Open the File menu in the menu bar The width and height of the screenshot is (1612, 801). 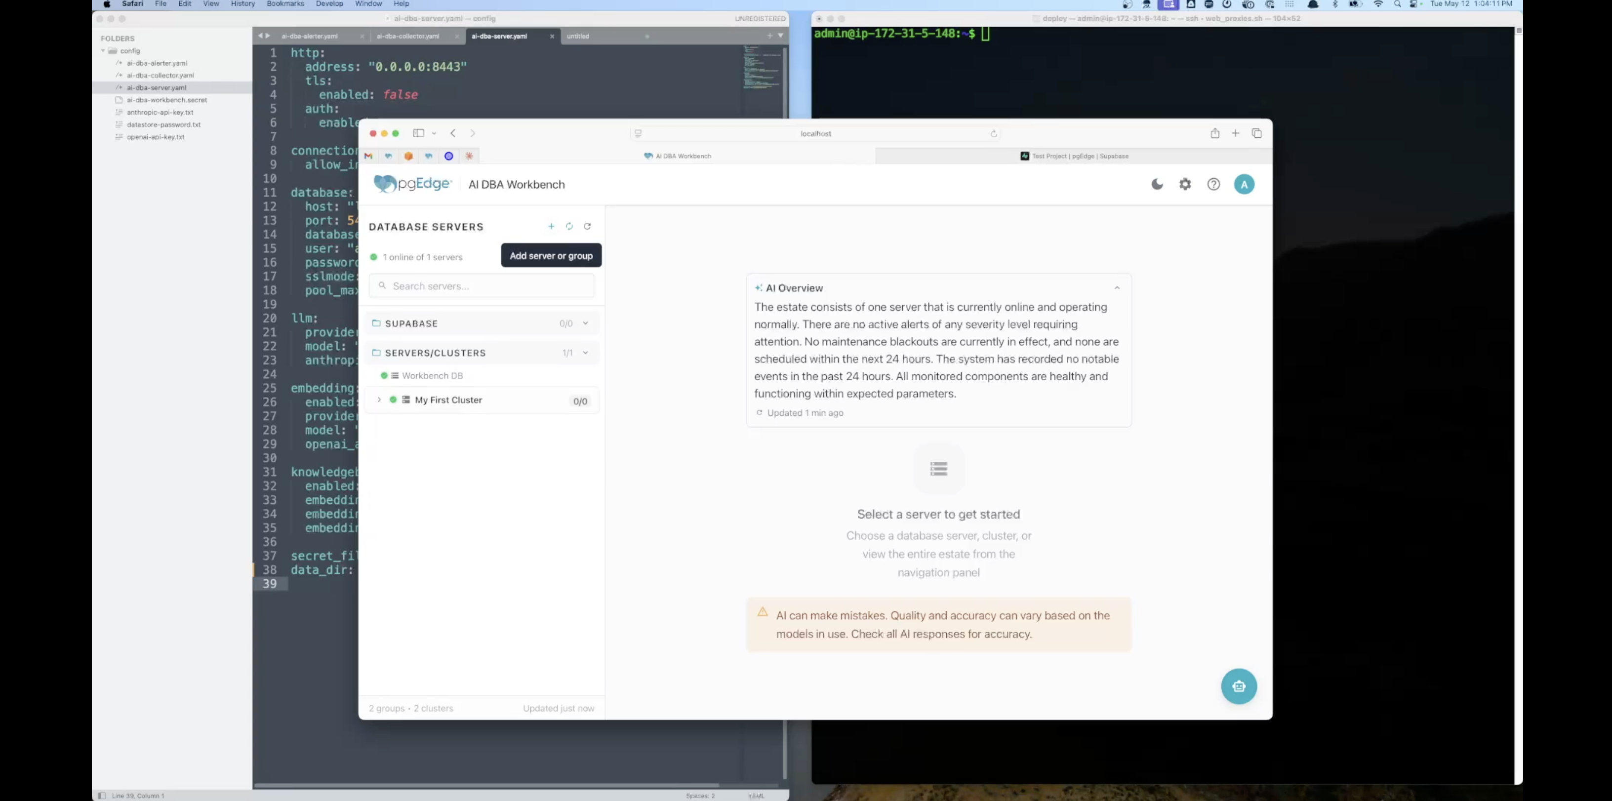point(161,4)
